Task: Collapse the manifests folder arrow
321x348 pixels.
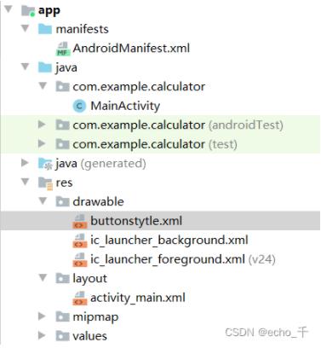Action: [x=26, y=28]
